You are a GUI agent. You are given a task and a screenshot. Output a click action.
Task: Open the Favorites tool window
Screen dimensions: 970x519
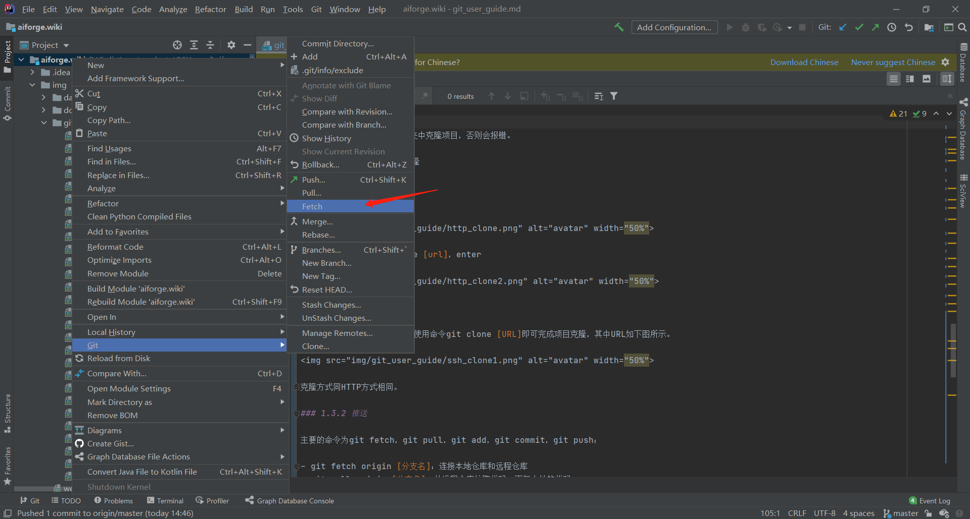coord(7,466)
